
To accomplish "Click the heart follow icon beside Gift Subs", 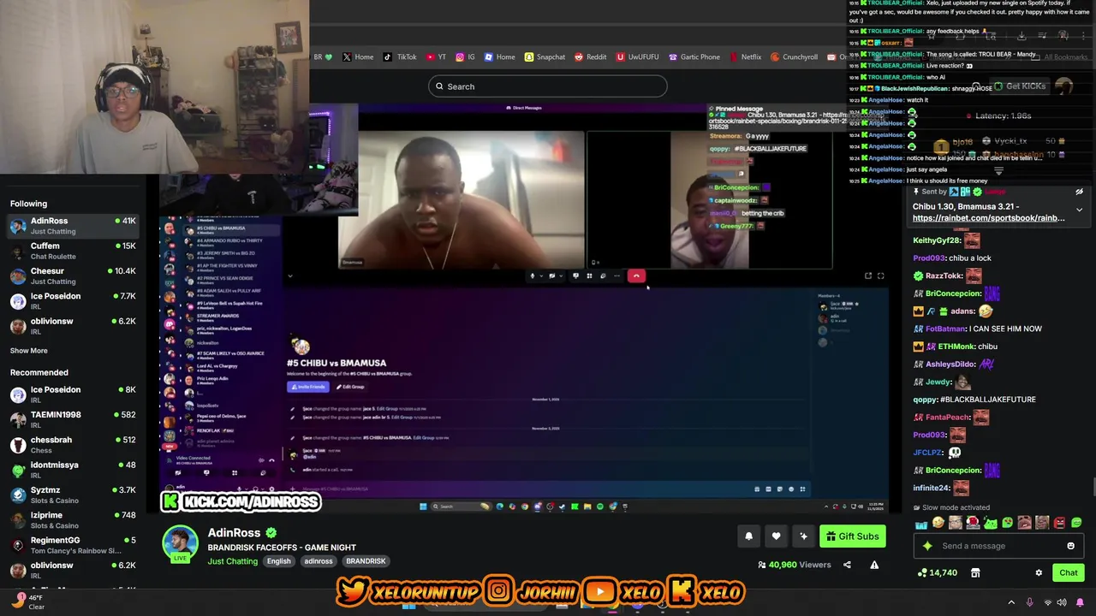I will [x=776, y=536].
